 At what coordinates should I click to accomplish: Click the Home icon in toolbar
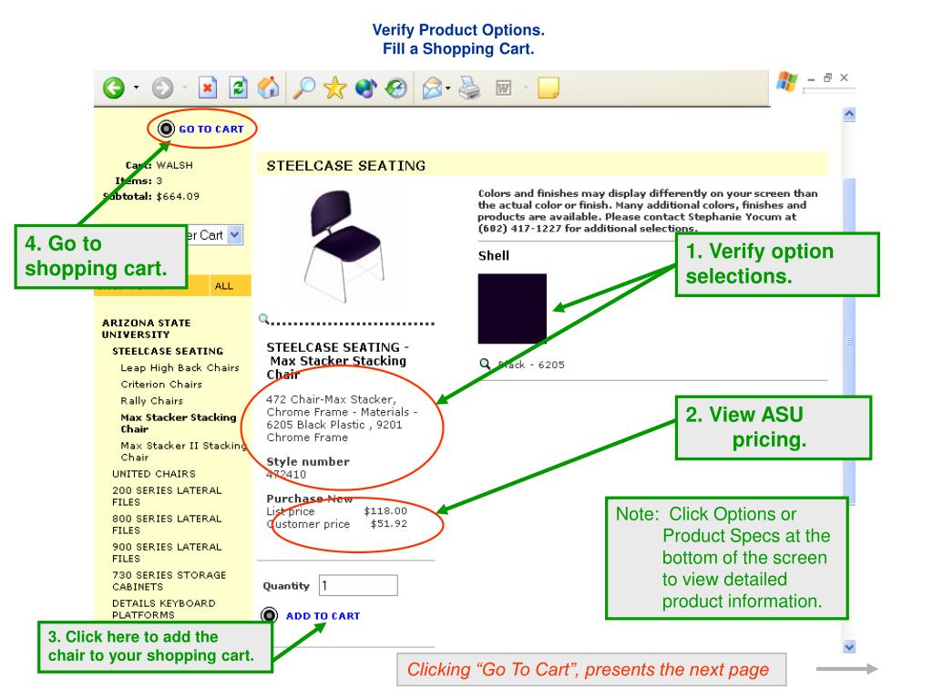[269, 88]
